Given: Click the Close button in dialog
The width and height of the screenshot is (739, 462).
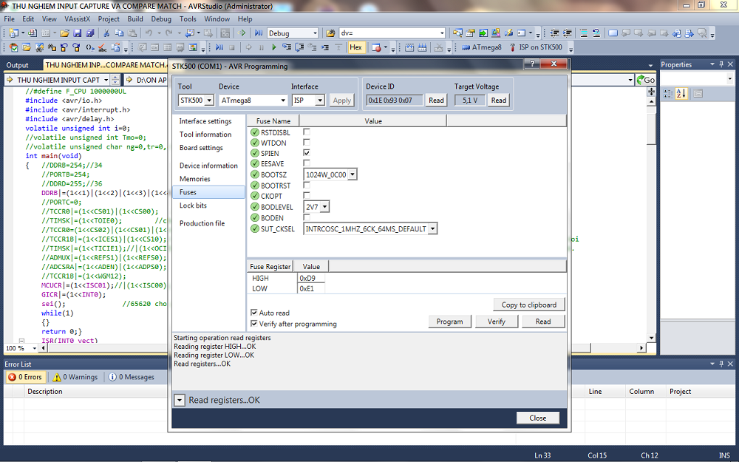Looking at the screenshot, I should 538,418.
